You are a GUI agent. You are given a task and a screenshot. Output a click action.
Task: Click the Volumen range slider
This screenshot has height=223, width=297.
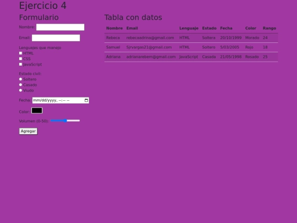pyautogui.click(x=65, y=121)
